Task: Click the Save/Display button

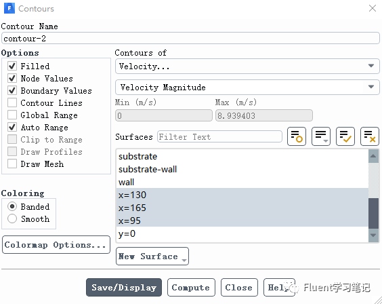Action: tap(124, 288)
